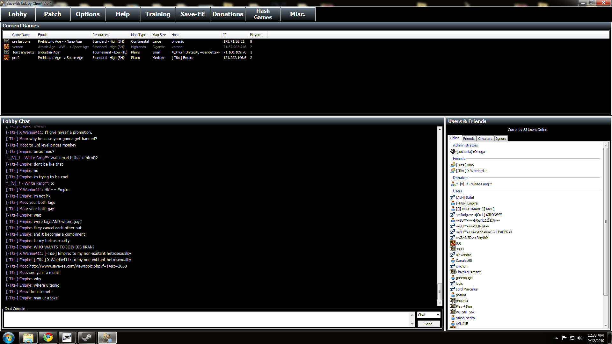Click the lobby chat scrollbar down arrow

(440, 303)
